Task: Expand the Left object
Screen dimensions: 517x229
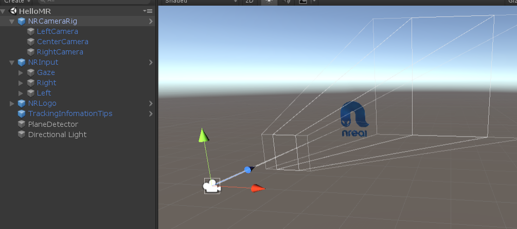Action: (x=21, y=93)
